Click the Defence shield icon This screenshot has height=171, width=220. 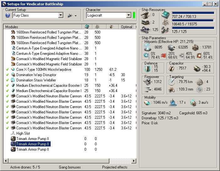click(x=148, y=69)
